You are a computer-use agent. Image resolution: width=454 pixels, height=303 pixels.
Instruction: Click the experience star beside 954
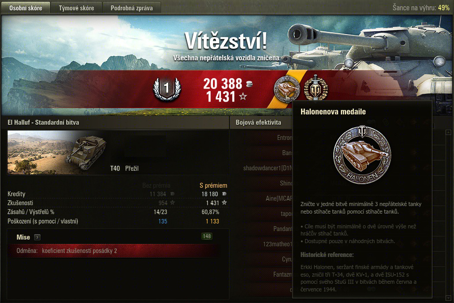172,202
